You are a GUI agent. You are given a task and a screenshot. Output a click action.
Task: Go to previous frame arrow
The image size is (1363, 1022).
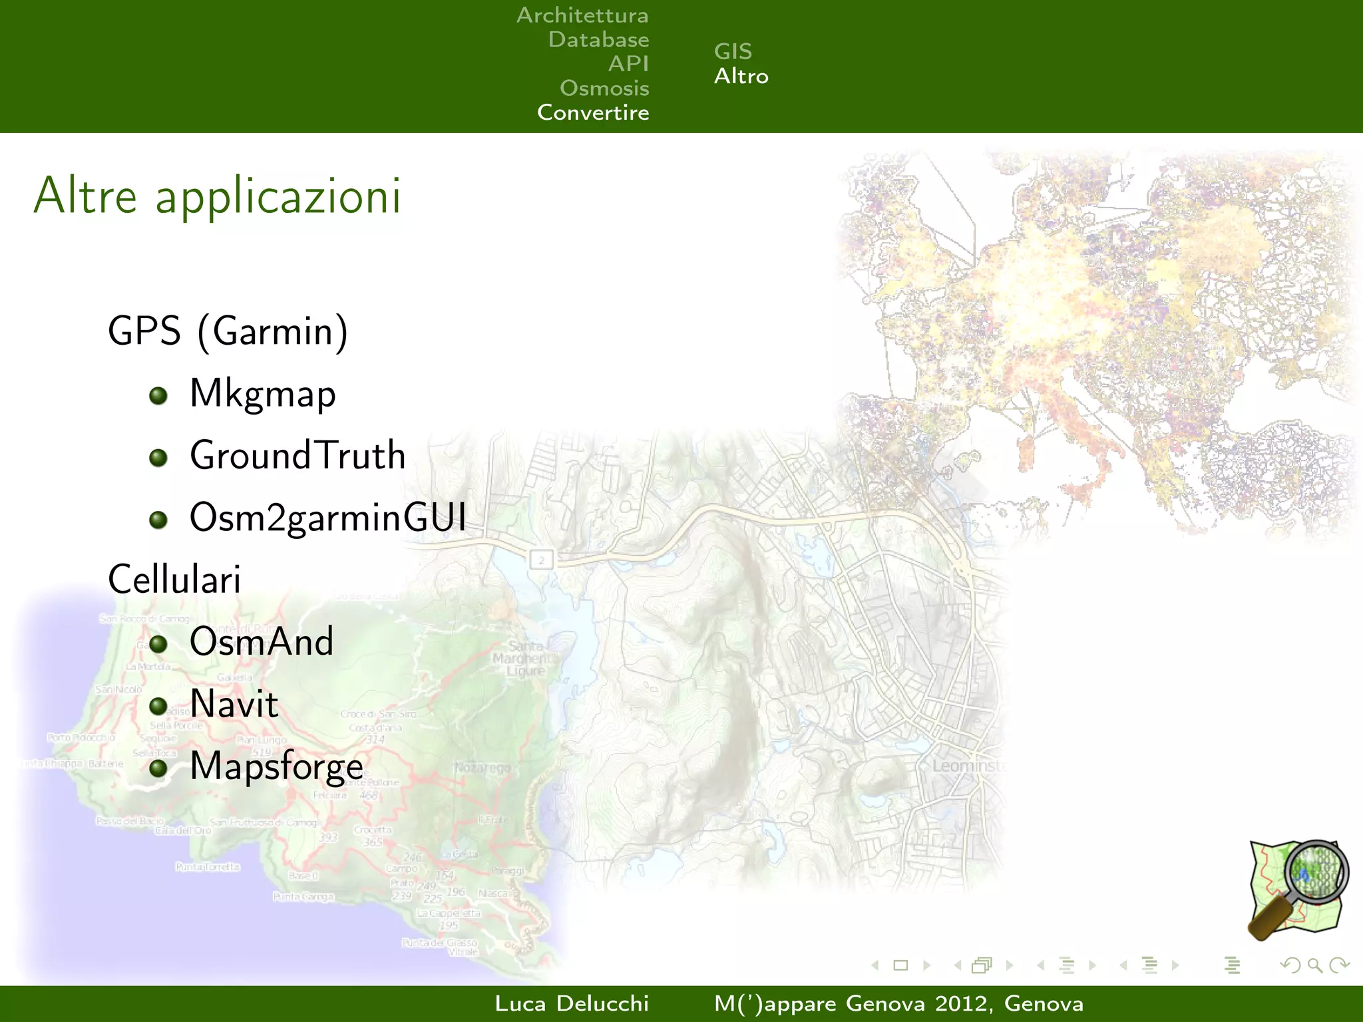[x=958, y=965]
